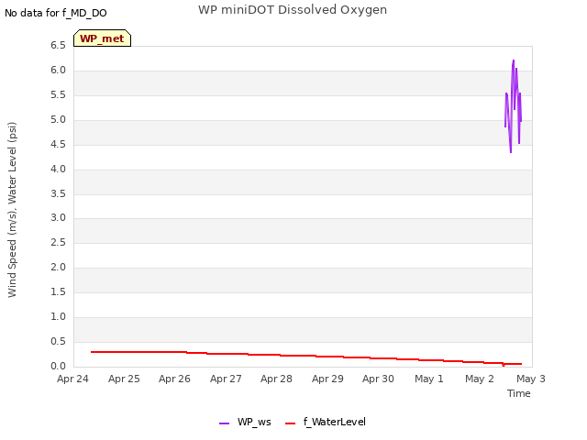Screen dimensions: 587x440
Task: Click the red f_WaterLevel legend swatch
Action: tap(291, 423)
